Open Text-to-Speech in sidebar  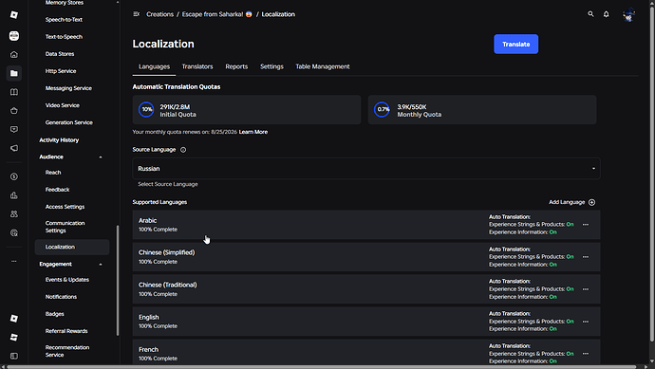pyautogui.click(x=64, y=37)
